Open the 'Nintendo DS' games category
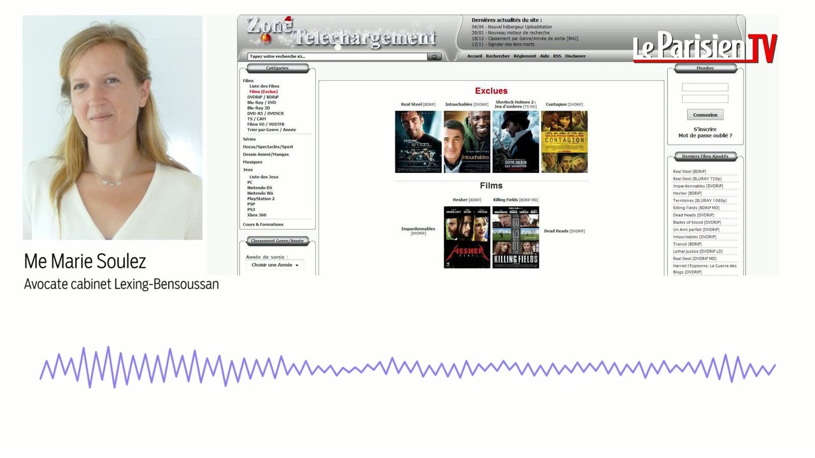Viewport: 815px width, 458px height. (260, 188)
